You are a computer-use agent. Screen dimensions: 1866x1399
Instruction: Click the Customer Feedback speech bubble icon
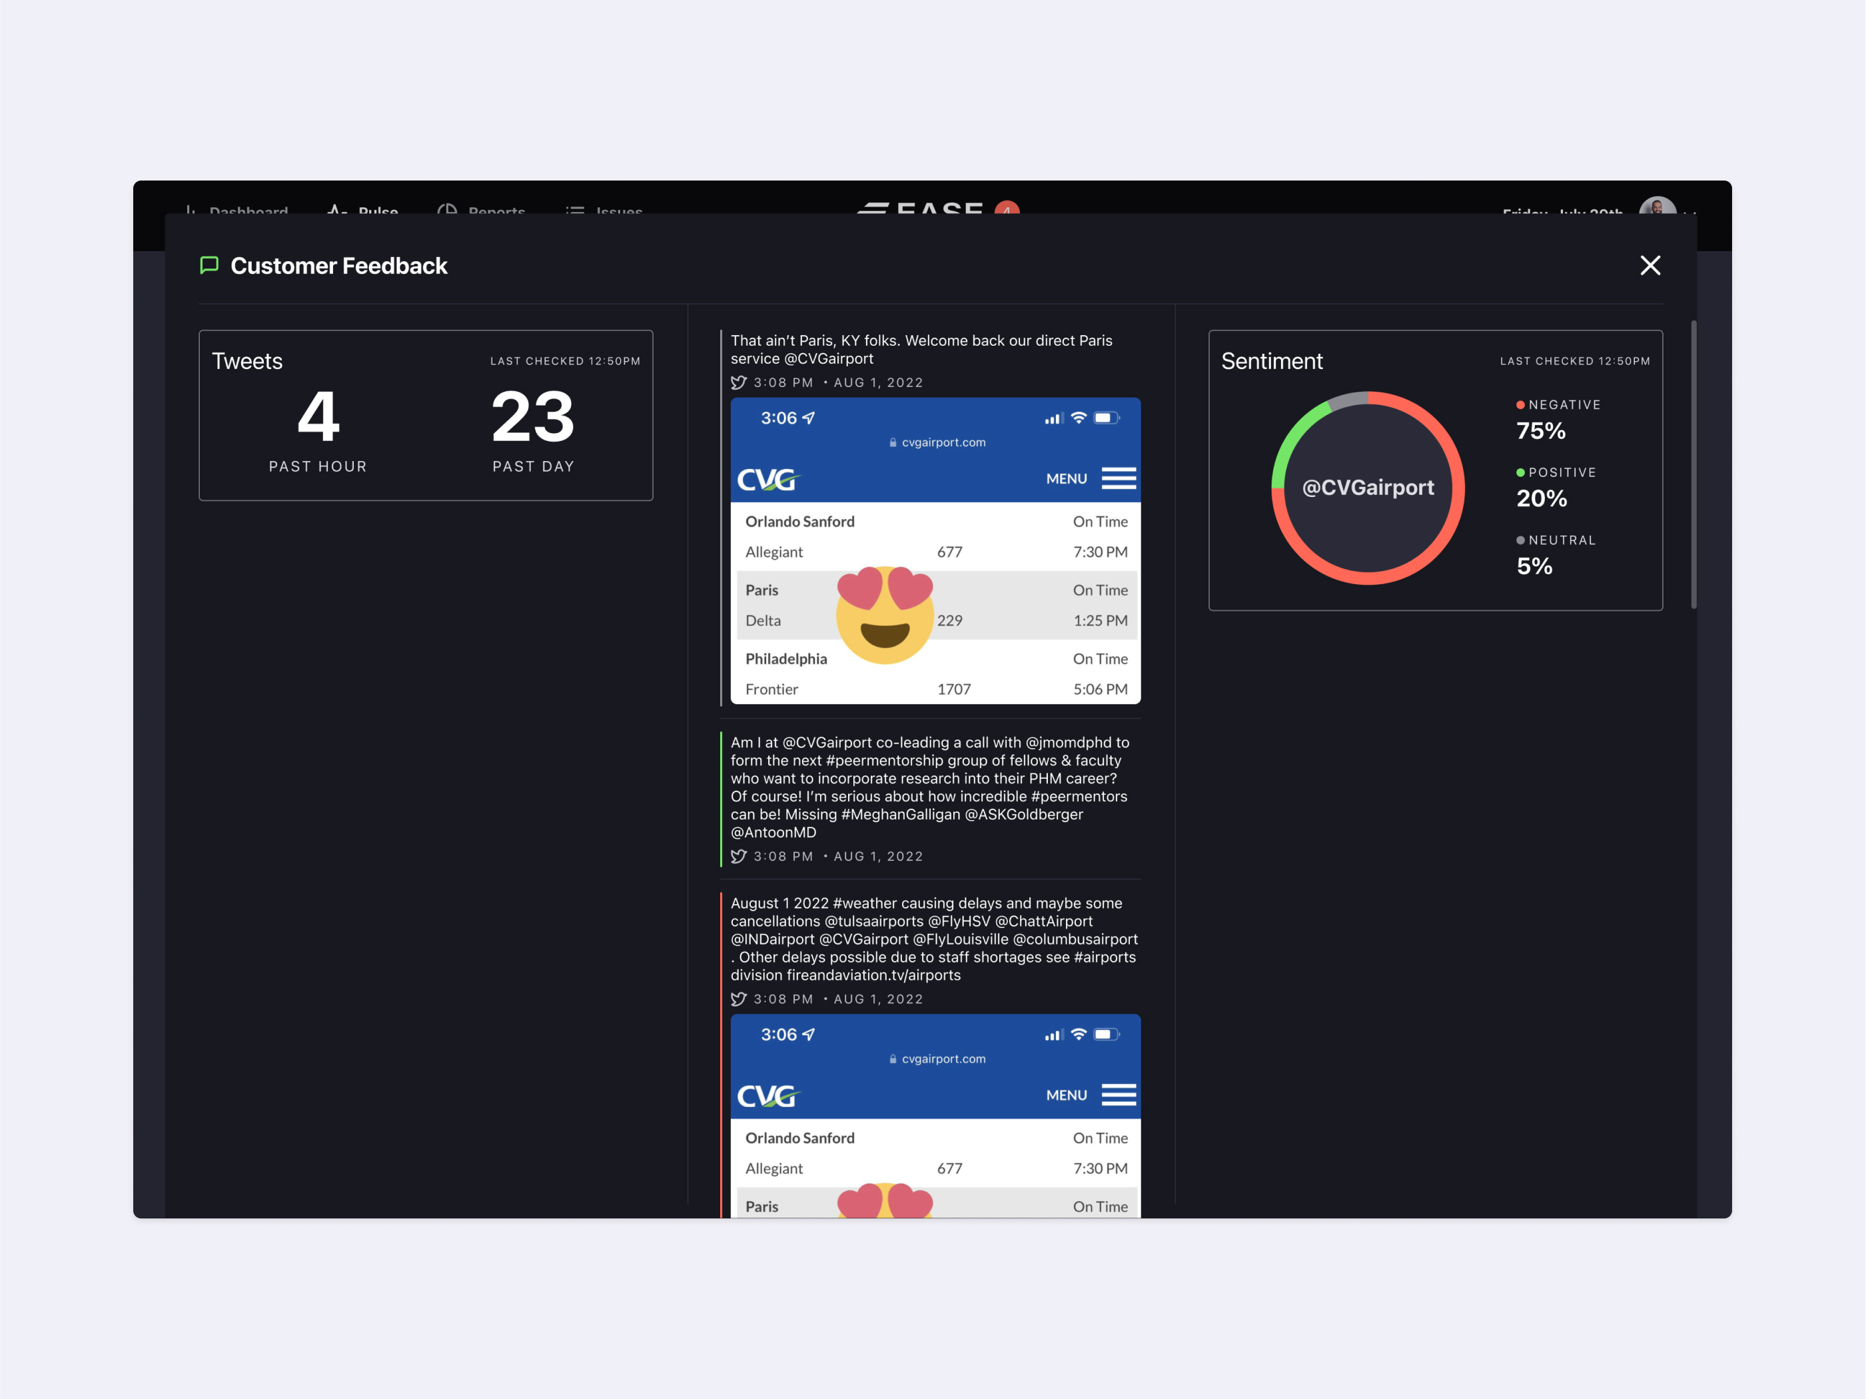click(209, 266)
